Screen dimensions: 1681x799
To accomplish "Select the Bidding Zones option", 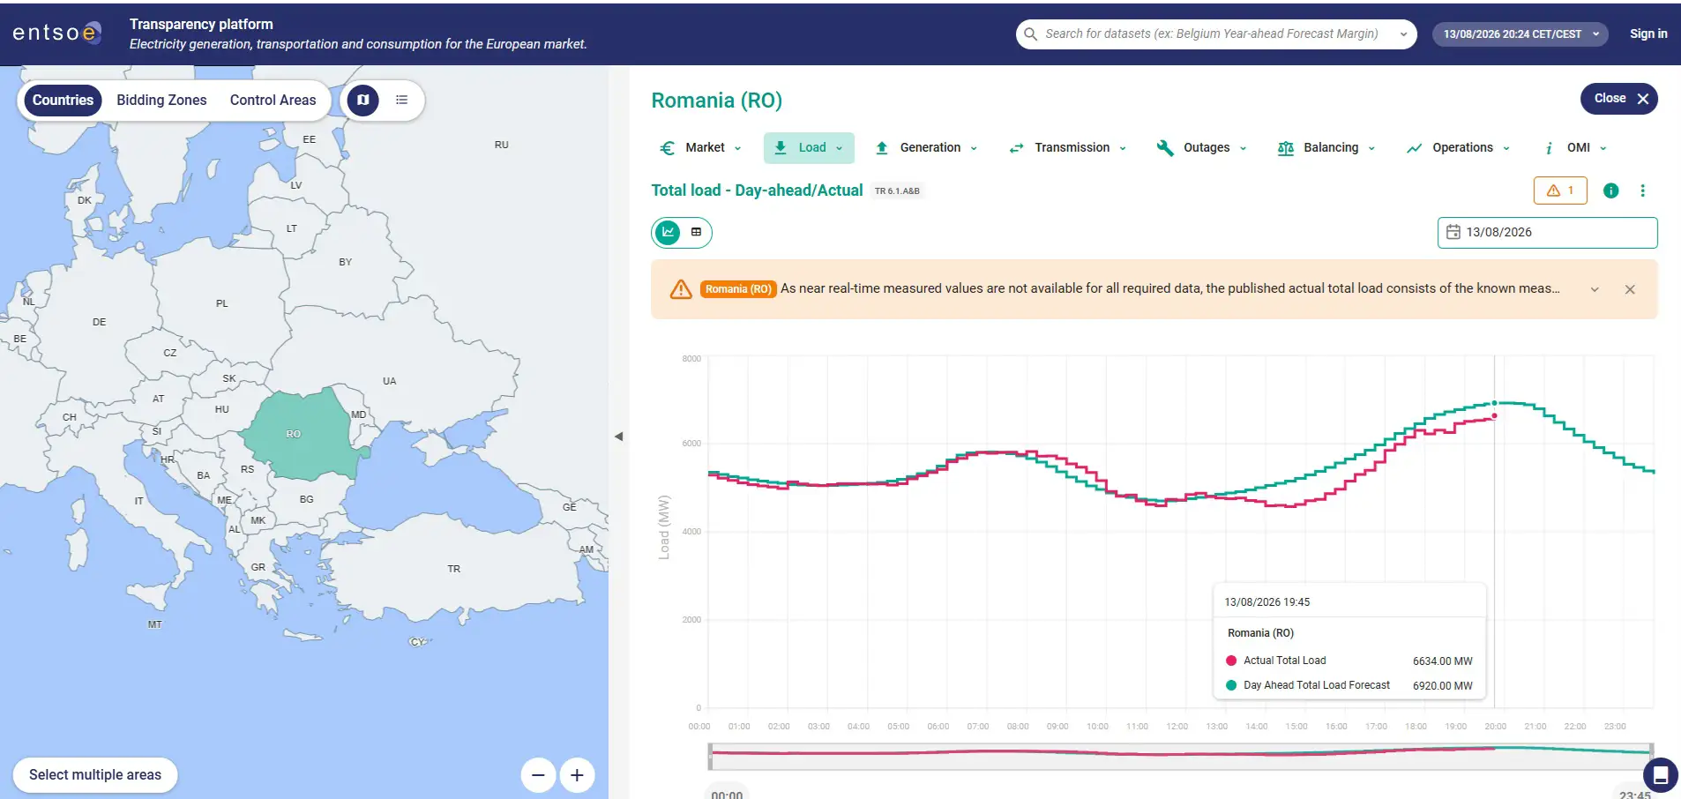I will click(x=161, y=100).
